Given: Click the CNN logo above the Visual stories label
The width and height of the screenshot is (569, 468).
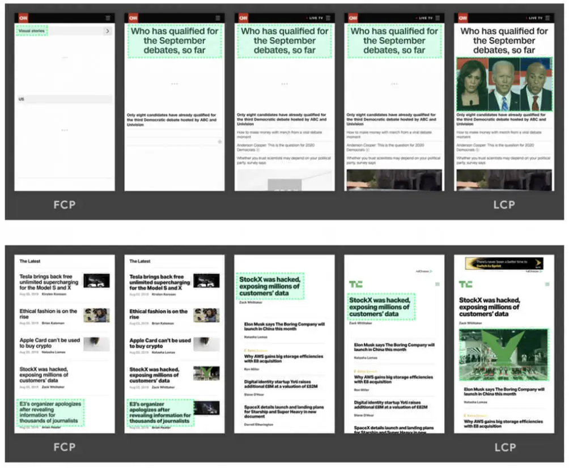Looking at the screenshot, I should coord(22,18).
